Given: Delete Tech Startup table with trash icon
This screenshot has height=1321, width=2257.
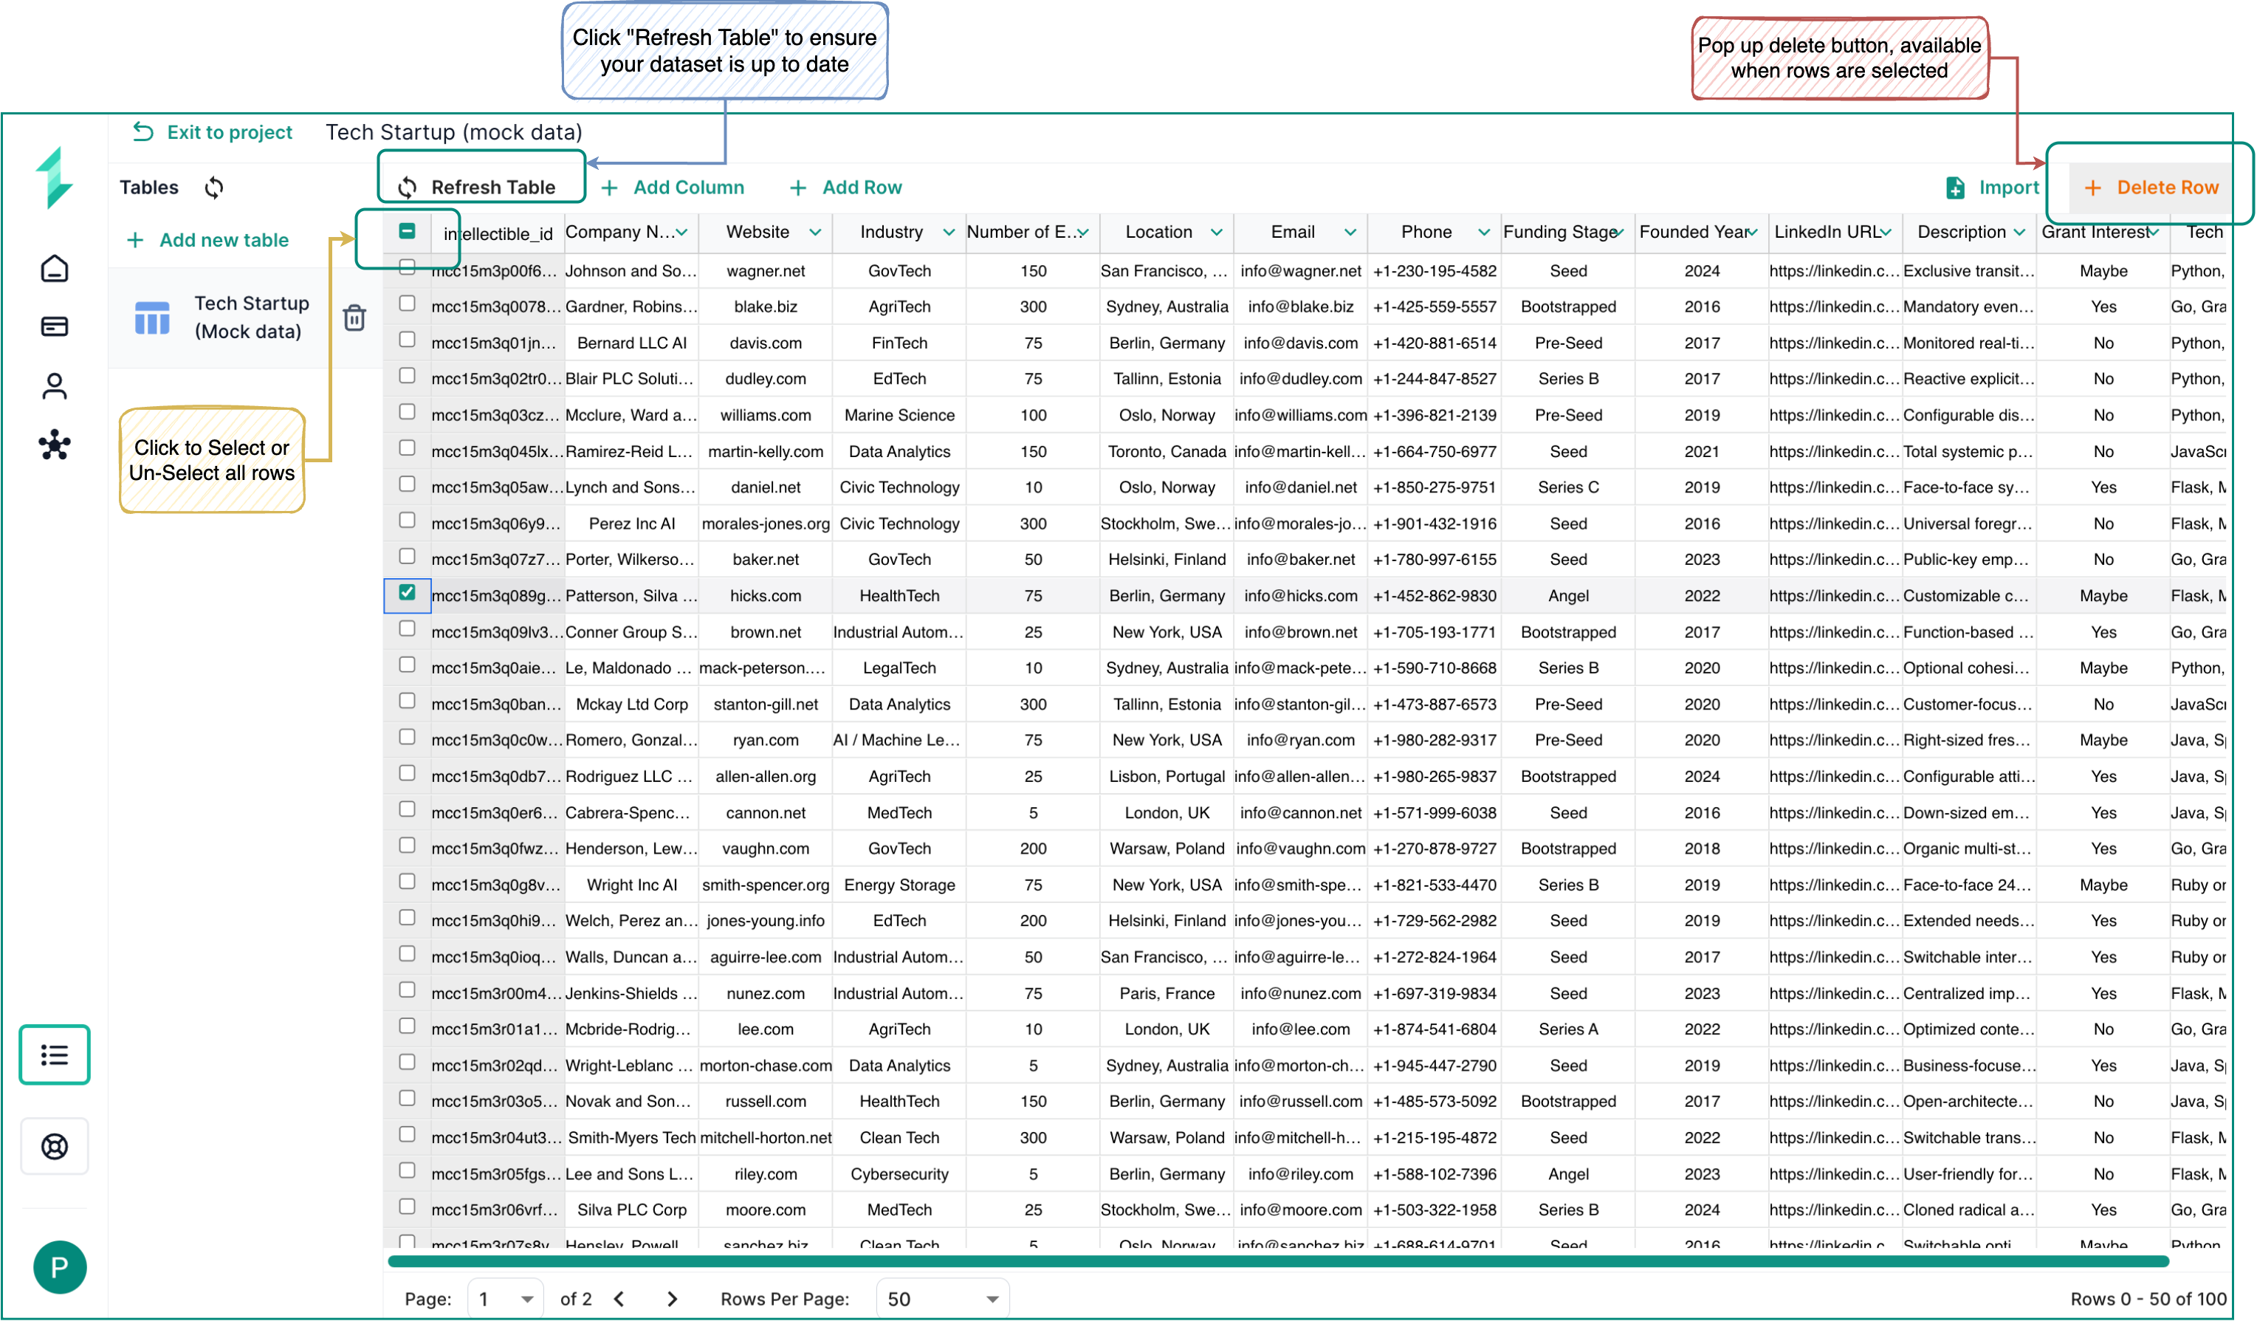Looking at the screenshot, I should [354, 317].
